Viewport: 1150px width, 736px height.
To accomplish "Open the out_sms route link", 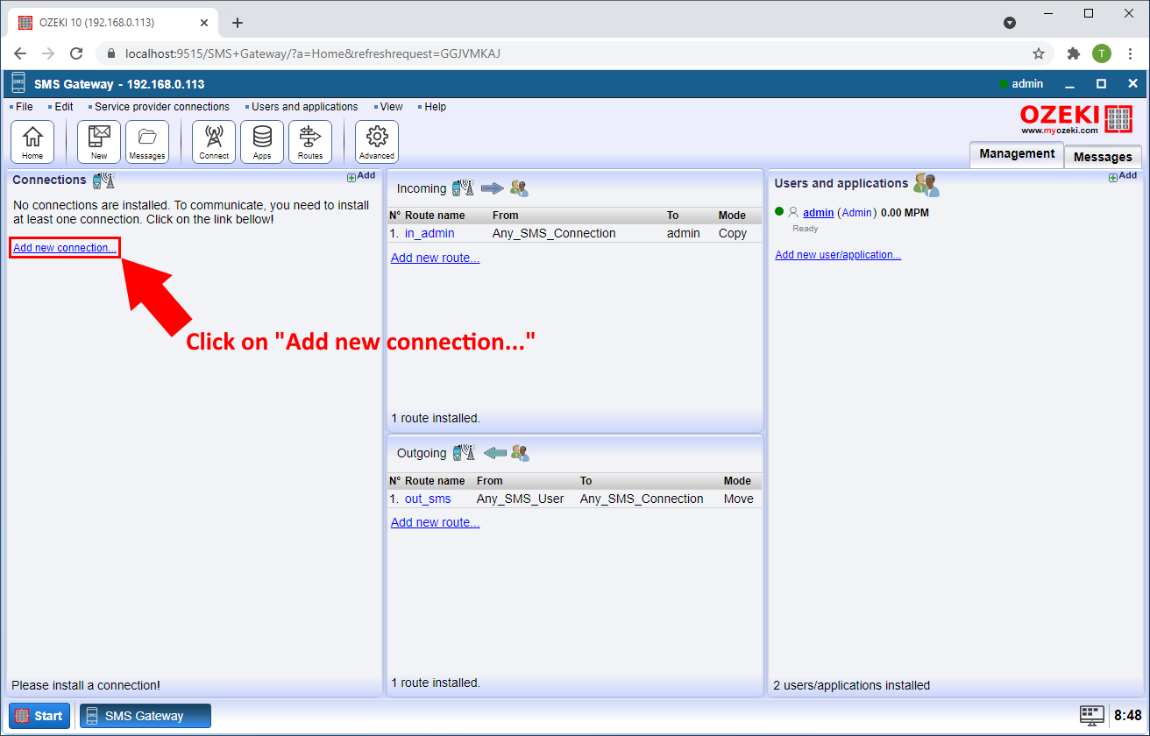I will [428, 499].
